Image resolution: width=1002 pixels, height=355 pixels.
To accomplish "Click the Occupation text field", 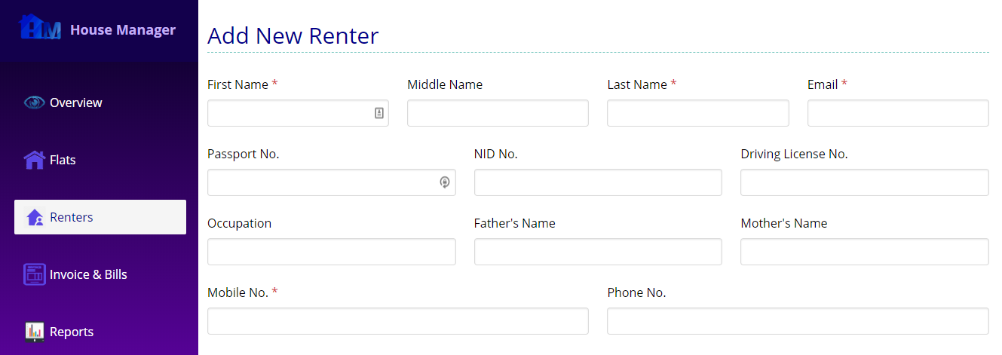I will pos(332,252).
